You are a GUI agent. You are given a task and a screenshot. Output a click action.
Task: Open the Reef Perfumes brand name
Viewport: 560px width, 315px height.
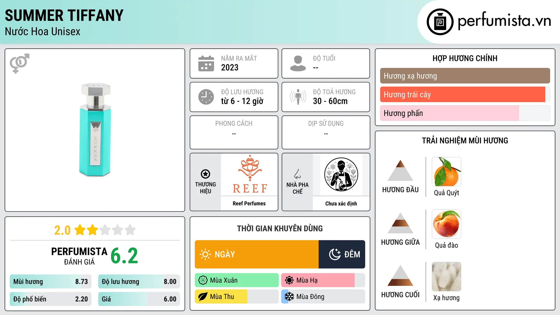pyautogui.click(x=249, y=203)
